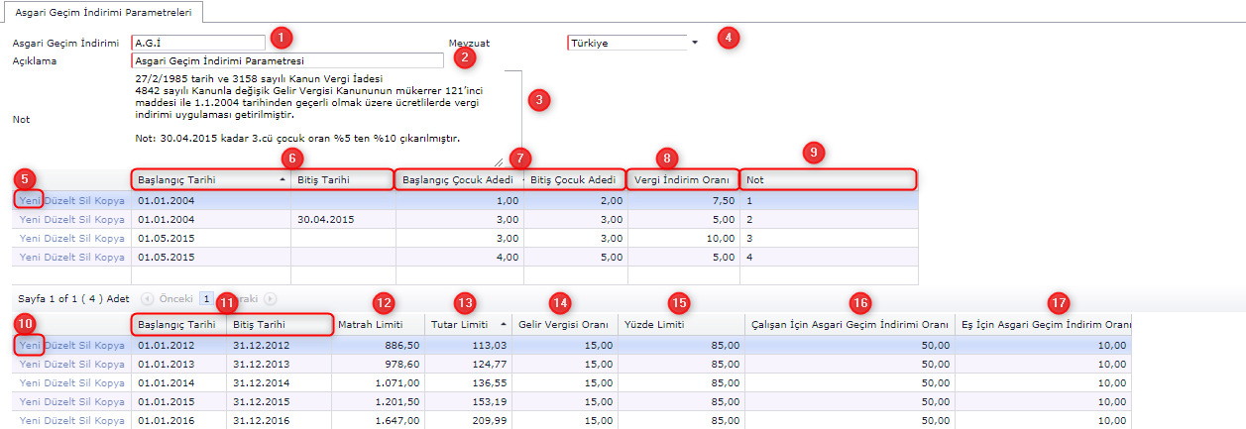1246x429 pixels.
Task: Go to page 1 in pager
Action: tap(206, 297)
